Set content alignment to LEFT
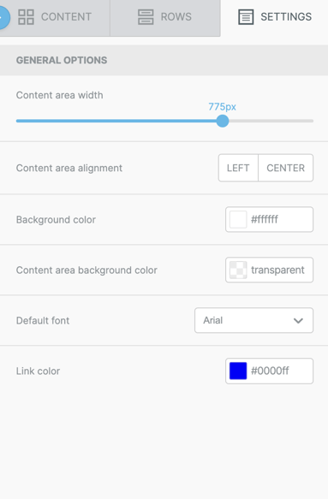 238,168
